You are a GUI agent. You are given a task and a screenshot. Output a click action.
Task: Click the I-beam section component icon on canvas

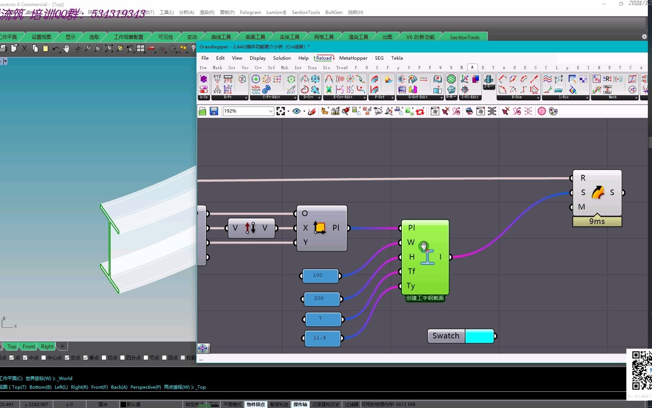[427, 257]
